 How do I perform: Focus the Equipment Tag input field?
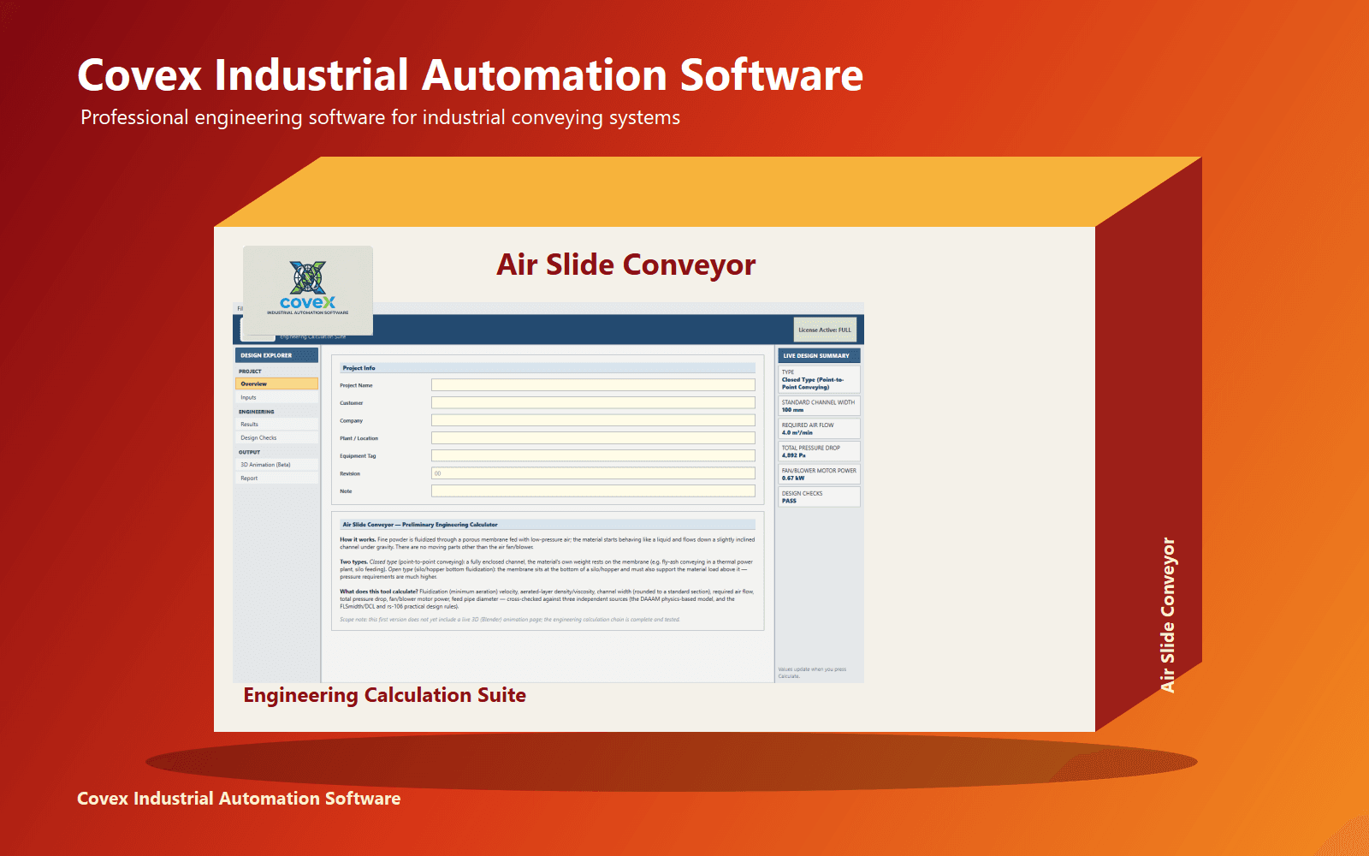click(593, 455)
